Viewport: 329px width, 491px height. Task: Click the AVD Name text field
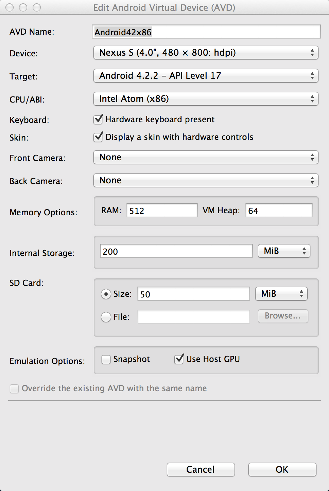(x=206, y=32)
